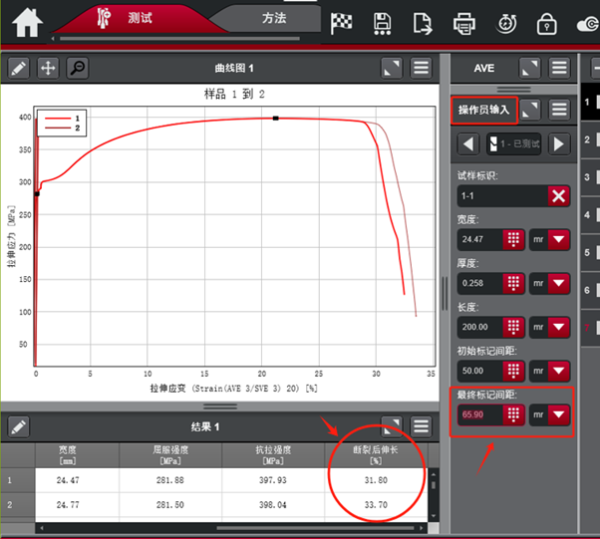
Task: Click the 长度 input field showing 200.00
Action: [476, 327]
